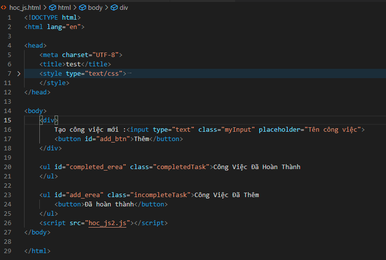The width and height of the screenshot is (386, 260).
Task: Click the completed_erea id string
Action: [96, 167]
